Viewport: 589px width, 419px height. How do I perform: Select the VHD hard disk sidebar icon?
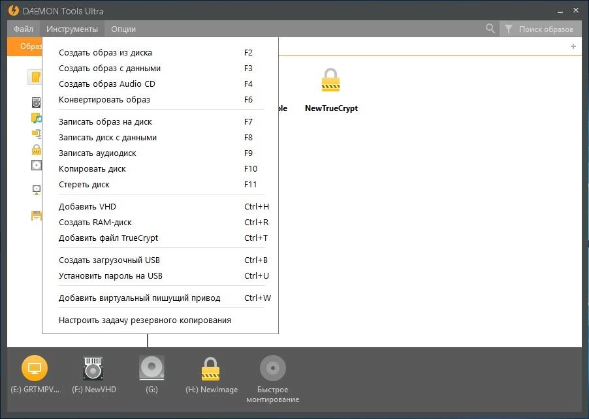tap(36, 102)
